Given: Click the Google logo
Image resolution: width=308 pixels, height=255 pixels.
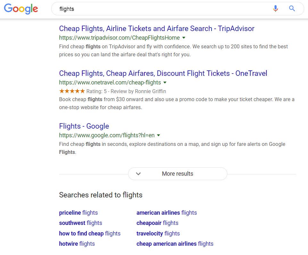Looking at the screenshot, I should click(x=20, y=9).
